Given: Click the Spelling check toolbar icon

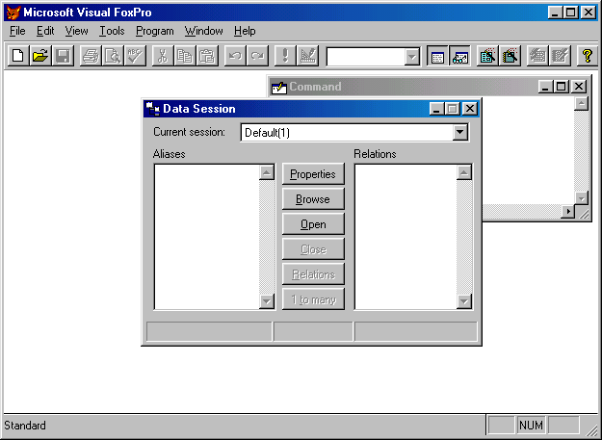Looking at the screenshot, I should coord(135,56).
